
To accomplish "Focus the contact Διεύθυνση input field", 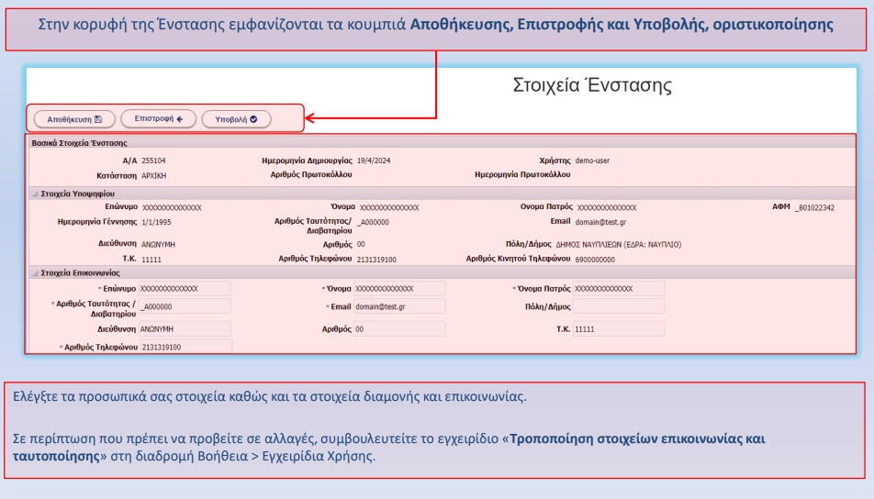I will click(x=184, y=328).
